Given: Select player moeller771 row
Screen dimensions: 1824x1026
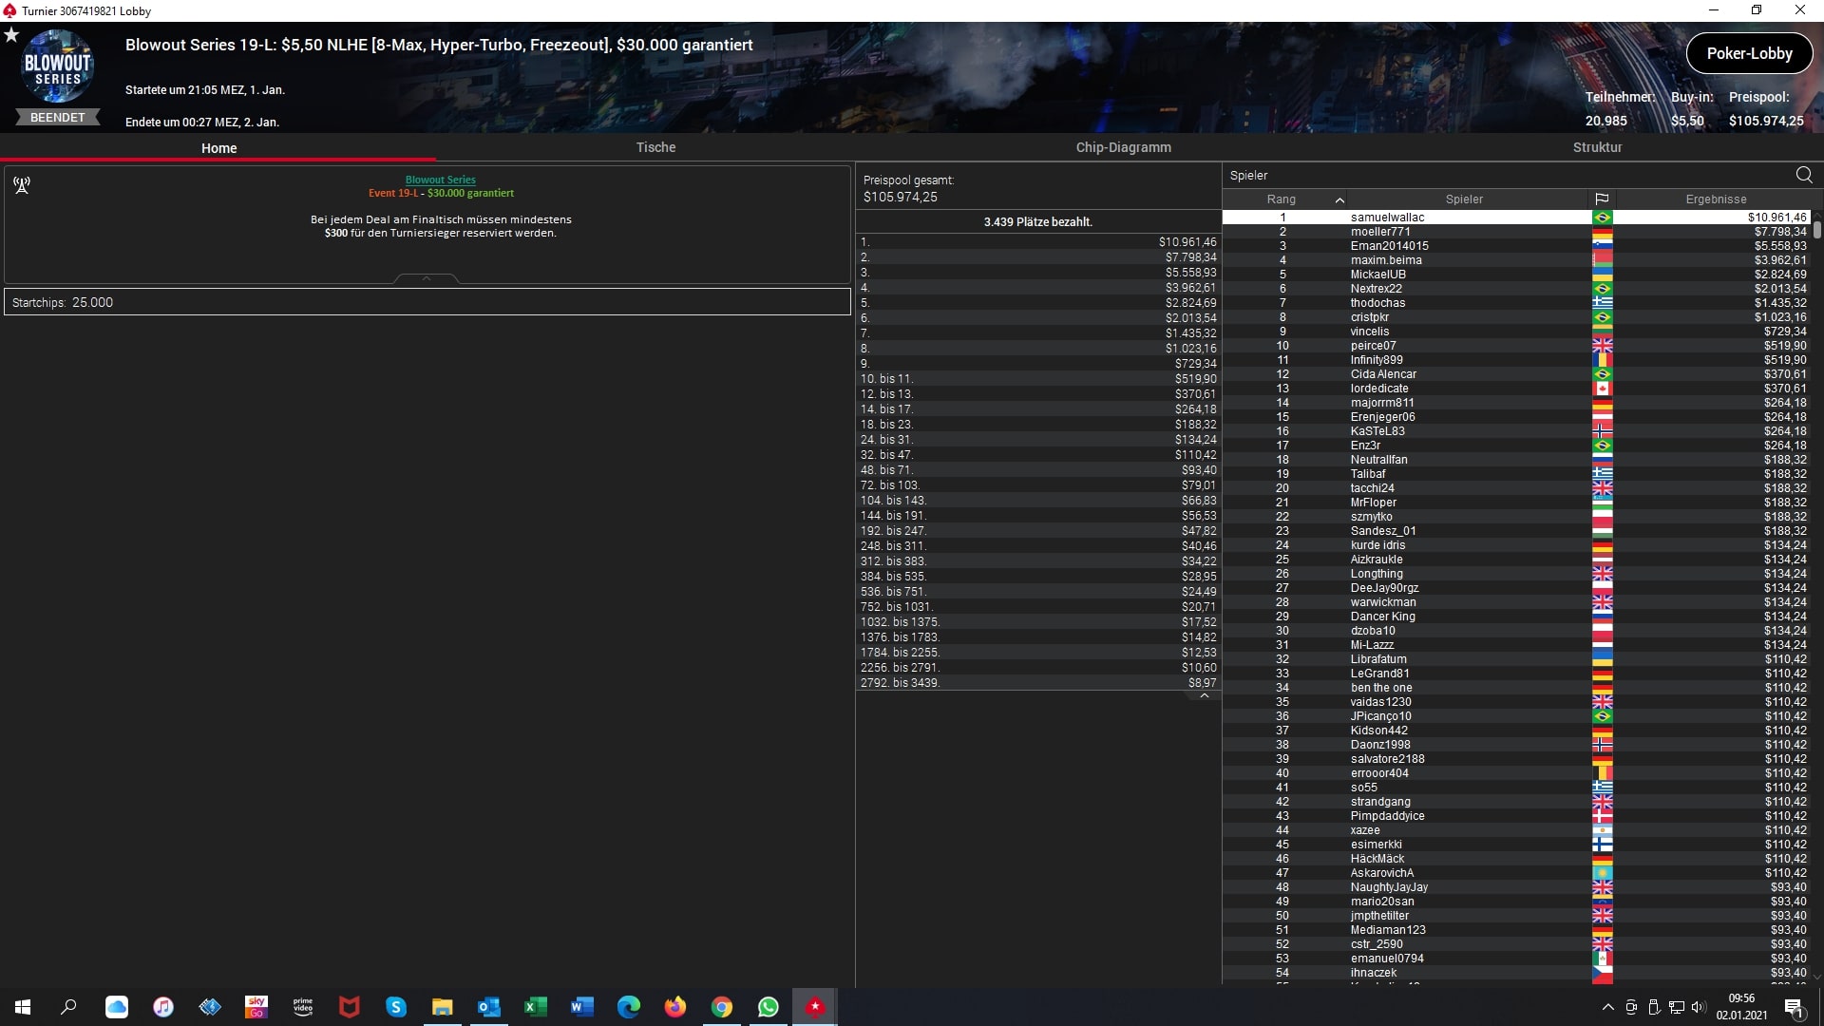Looking at the screenshot, I should 1379,232.
